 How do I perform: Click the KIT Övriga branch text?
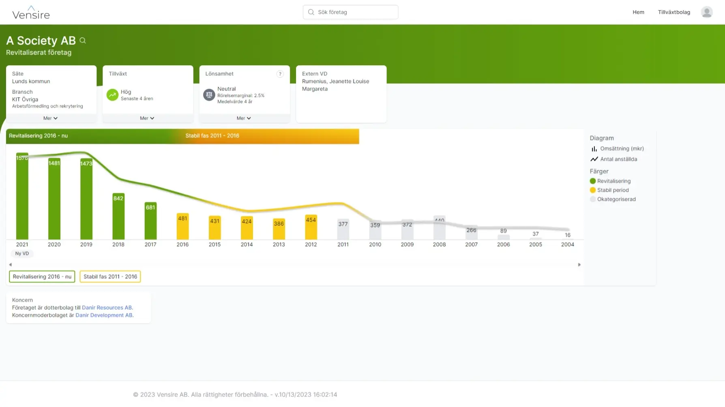click(x=25, y=100)
